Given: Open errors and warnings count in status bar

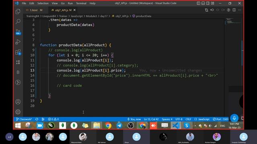Looking at the screenshot, I should click(53, 119).
